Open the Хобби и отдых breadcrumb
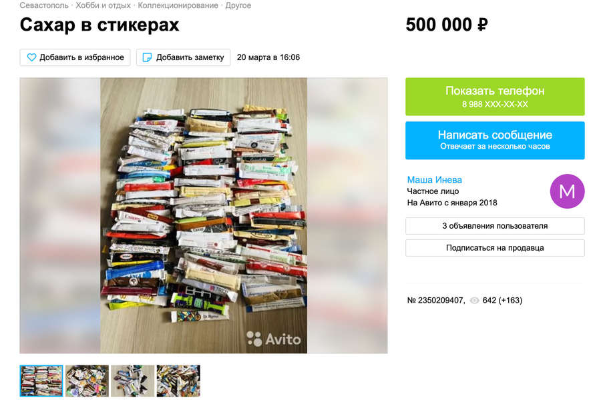 [x=103, y=5]
